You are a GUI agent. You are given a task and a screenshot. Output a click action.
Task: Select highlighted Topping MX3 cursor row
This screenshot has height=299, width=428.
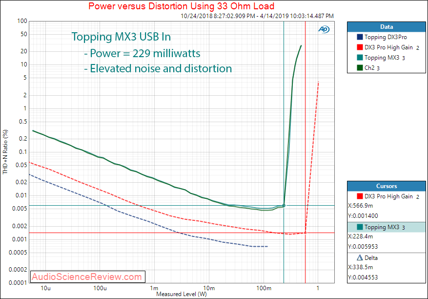coord(386,227)
